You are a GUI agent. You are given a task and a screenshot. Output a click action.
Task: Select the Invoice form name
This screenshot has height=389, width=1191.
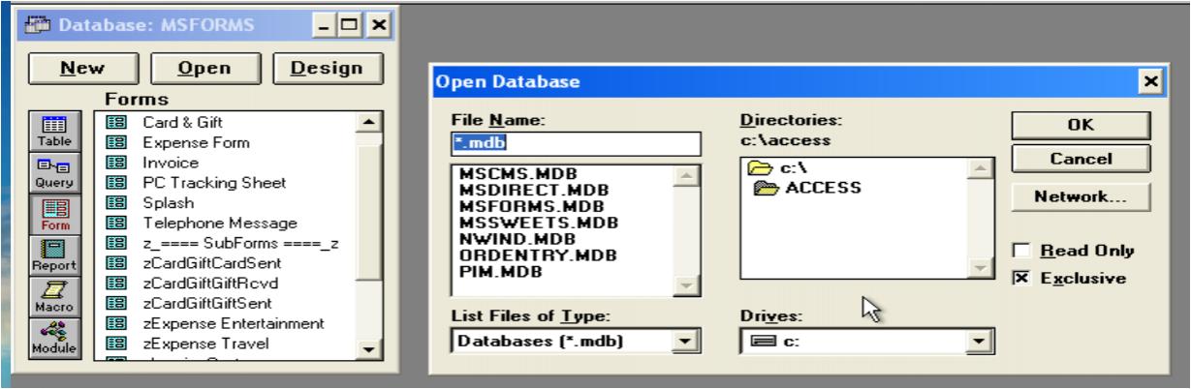tap(164, 164)
